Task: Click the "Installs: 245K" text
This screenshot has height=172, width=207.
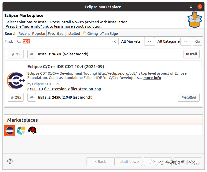Action: [x=49, y=97]
